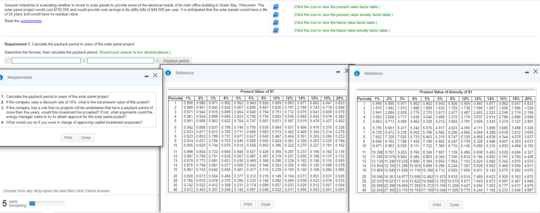Image resolution: width=540 pixels, height=213 pixels.
Task: Click the info icon in Requirements dialog
Action: tap(1, 77)
